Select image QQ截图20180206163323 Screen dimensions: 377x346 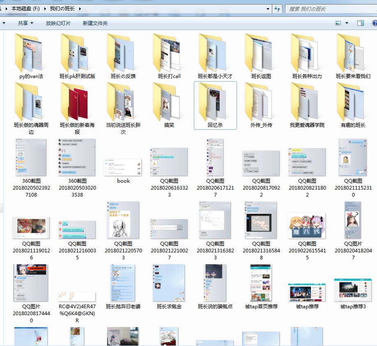point(169,172)
